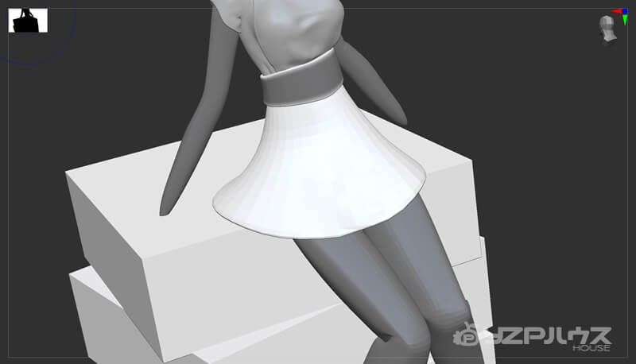Click the ZP House watermark logo icon
Image resolution: width=636 pixels, height=364 pixels.
(467, 335)
